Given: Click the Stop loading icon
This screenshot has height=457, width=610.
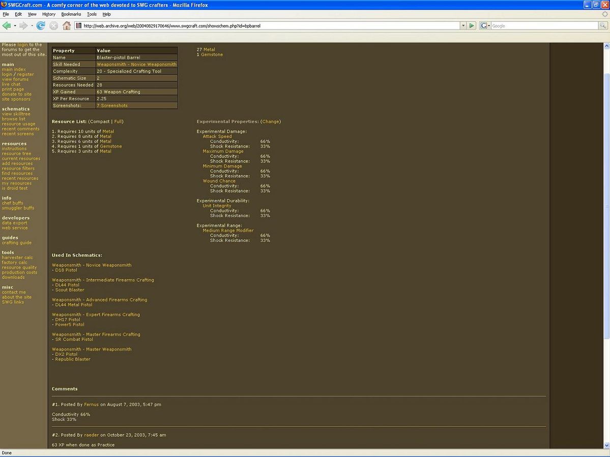Looking at the screenshot, I should click(53, 25).
